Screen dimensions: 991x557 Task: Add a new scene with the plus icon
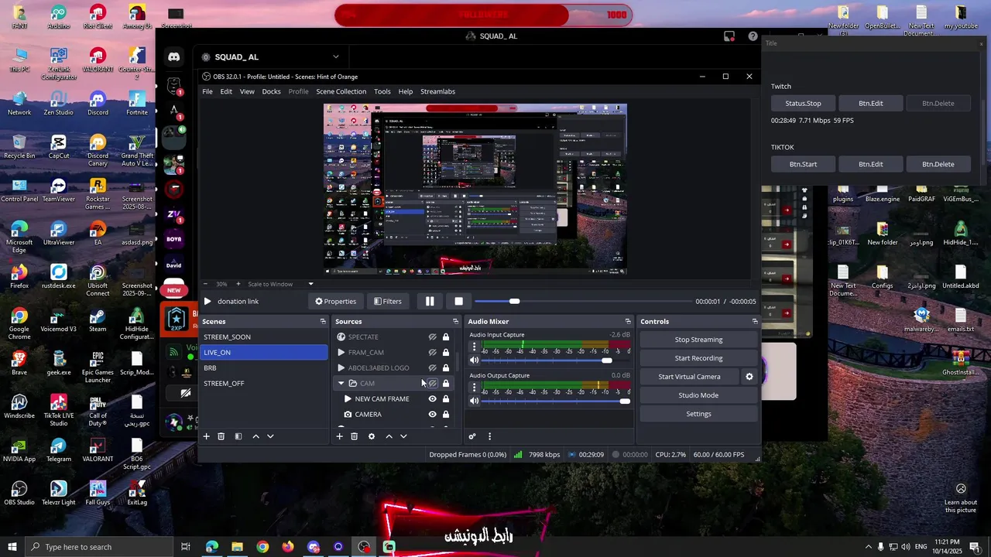pyautogui.click(x=207, y=436)
